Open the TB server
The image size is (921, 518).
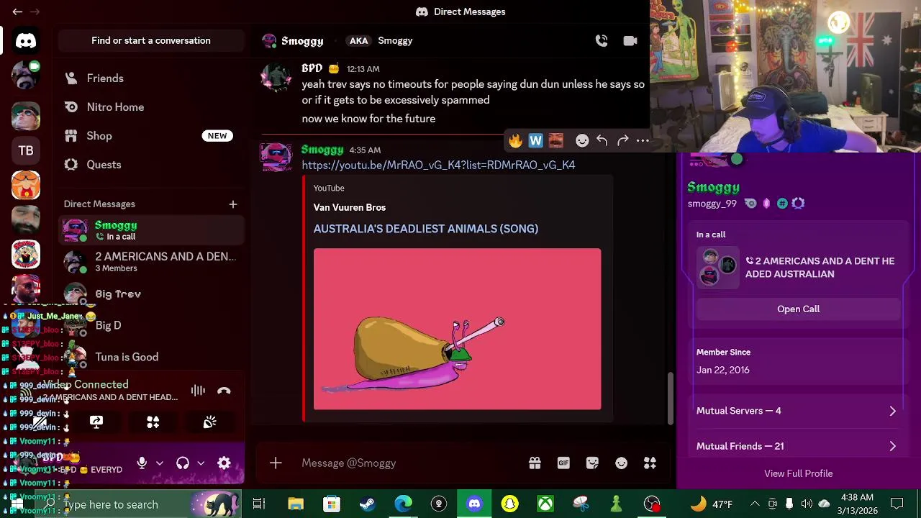click(26, 150)
